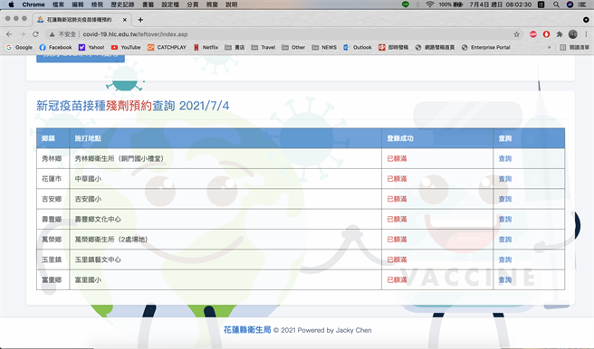Open the CATCHPLAY bookmark
Screen dimensions: 594x349
pos(167,47)
